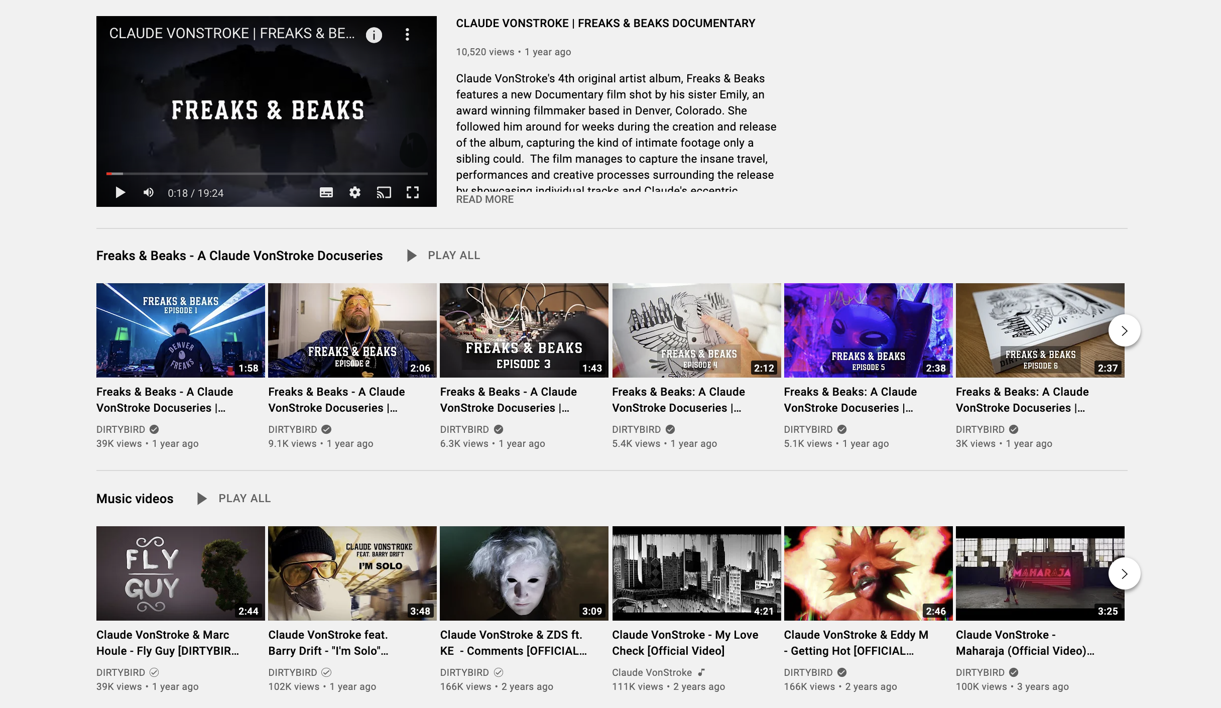
Task: Open the Music videos section title
Action: (135, 499)
